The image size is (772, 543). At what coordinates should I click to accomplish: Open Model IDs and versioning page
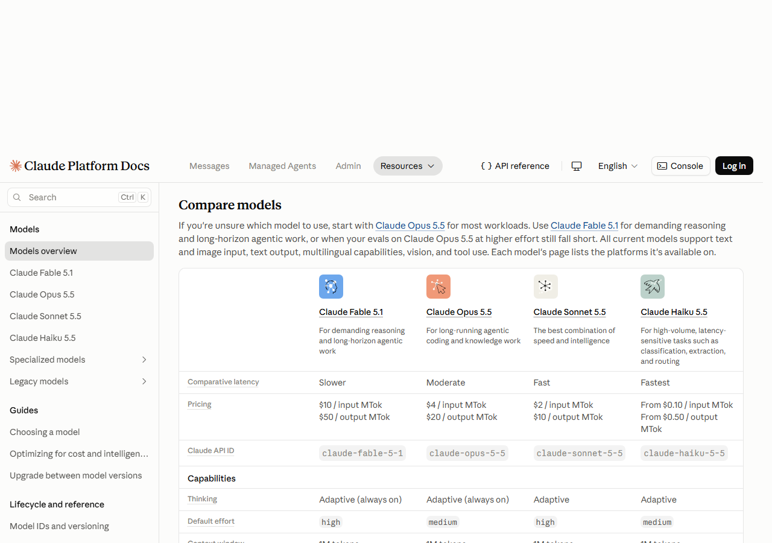79,526
